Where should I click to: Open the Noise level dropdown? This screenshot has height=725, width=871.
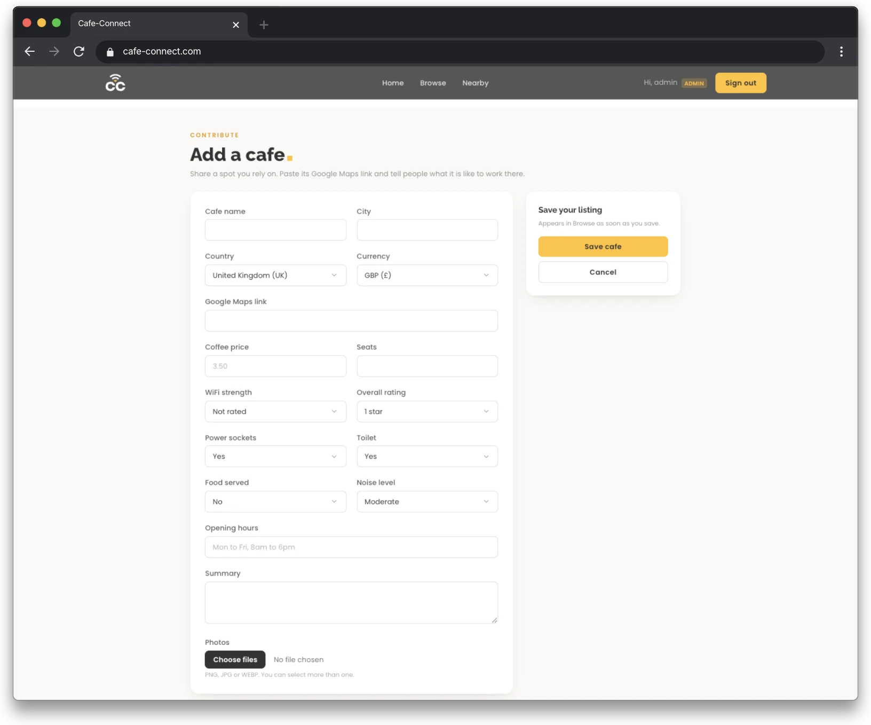pos(427,502)
